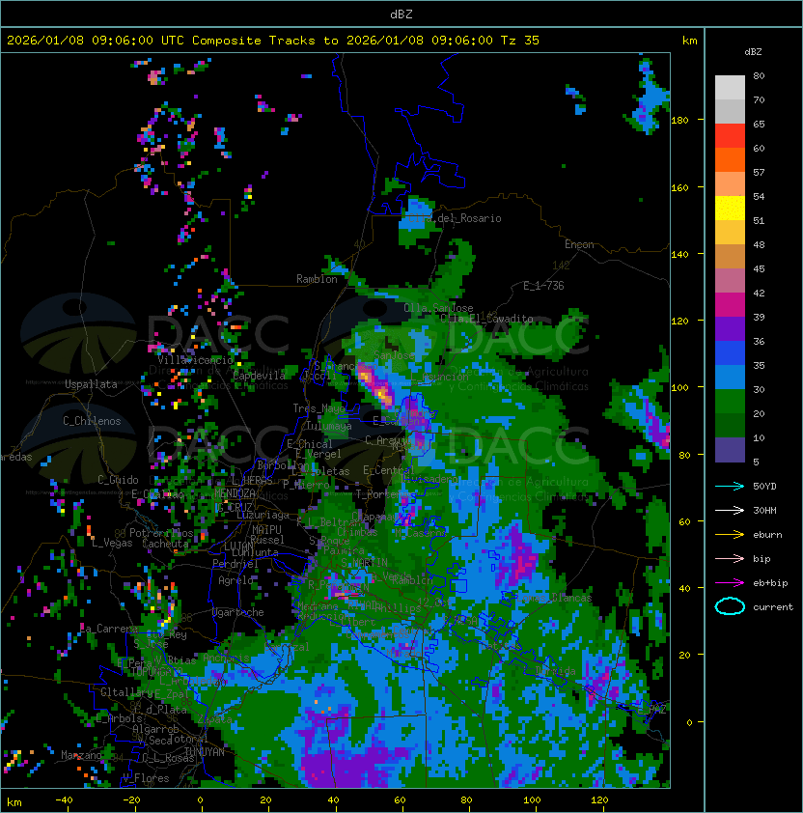Click the 'MAIPU' city label
This screenshot has height=813, width=803.
[x=266, y=530]
